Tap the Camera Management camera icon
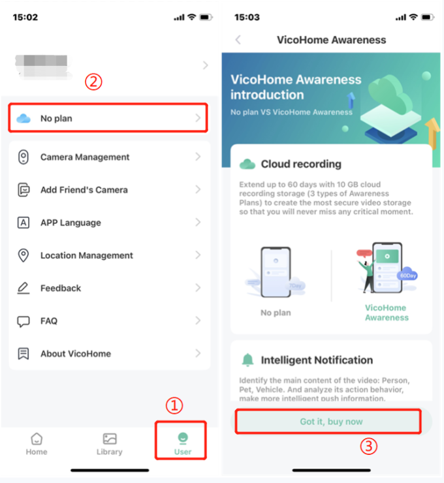 pos(24,157)
